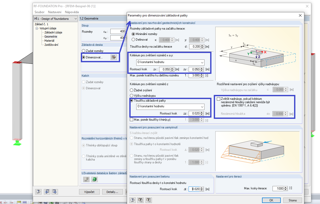Image resolution: width=320 pixels, height=204 pixels.
Task: Click the Výpočet button
Action: click(x=89, y=192)
